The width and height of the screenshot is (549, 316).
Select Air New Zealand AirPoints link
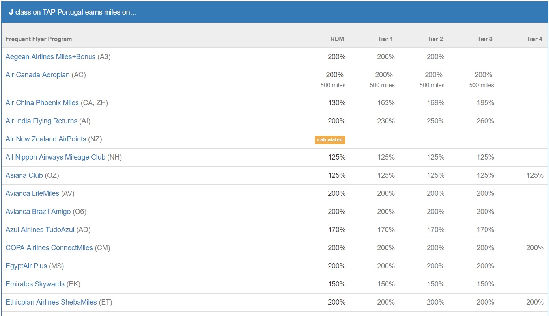46,139
